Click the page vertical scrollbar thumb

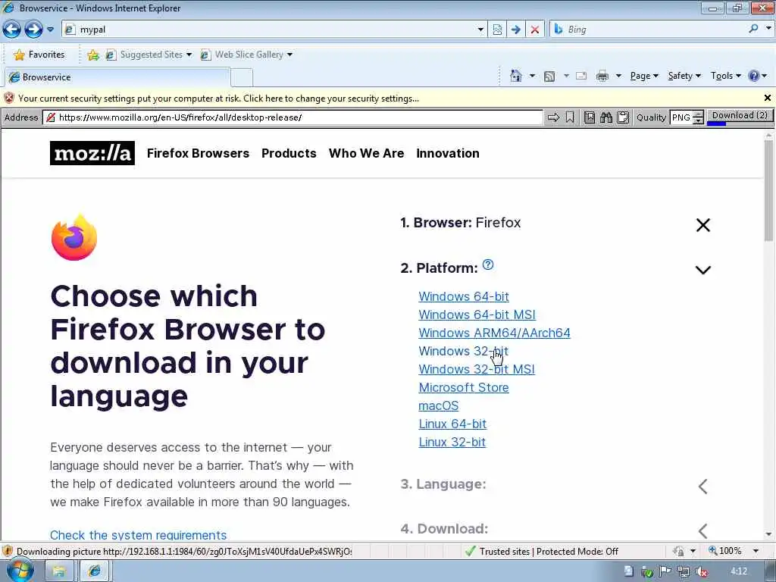click(x=768, y=192)
